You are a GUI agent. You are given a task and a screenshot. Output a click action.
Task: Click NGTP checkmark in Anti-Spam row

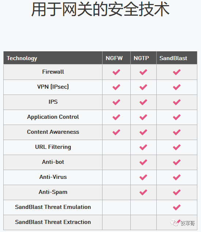[x=143, y=192]
